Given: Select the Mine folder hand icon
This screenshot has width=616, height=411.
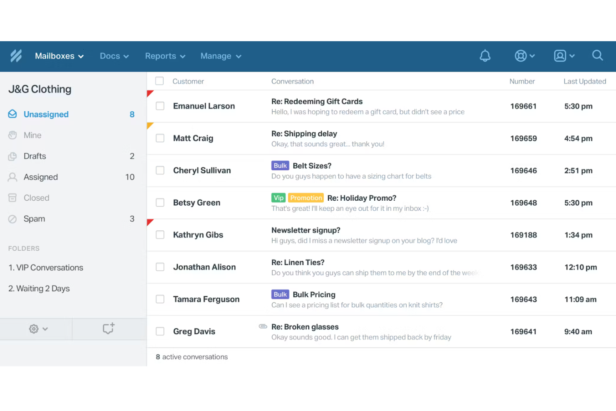Looking at the screenshot, I should 12,135.
